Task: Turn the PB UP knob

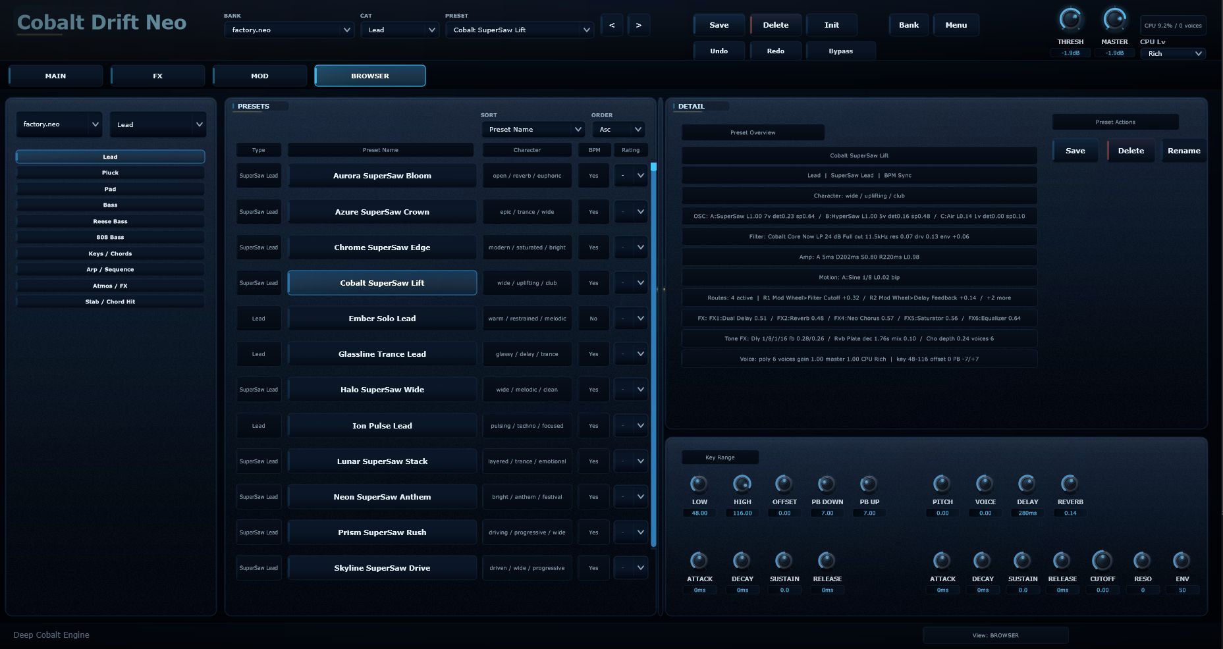Action: pos(869,484)
